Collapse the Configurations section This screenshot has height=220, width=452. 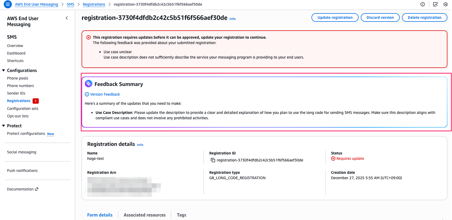click(4, 70)
